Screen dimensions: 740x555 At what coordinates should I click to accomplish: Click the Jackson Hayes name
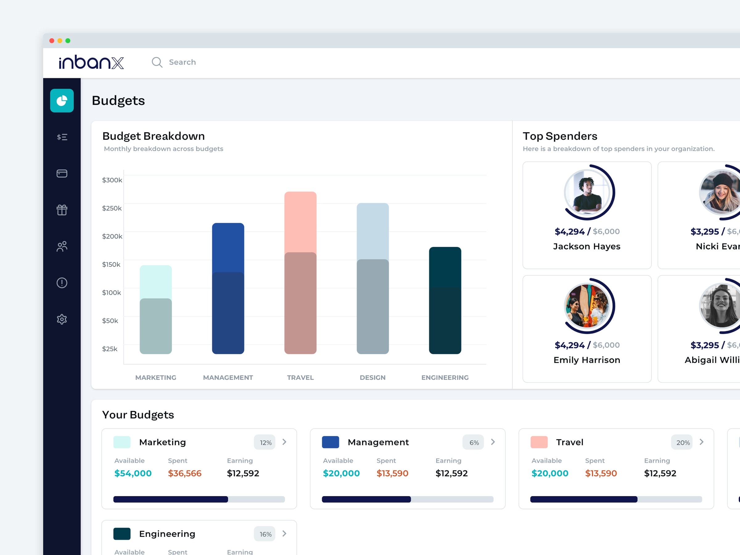coord(587,247)
